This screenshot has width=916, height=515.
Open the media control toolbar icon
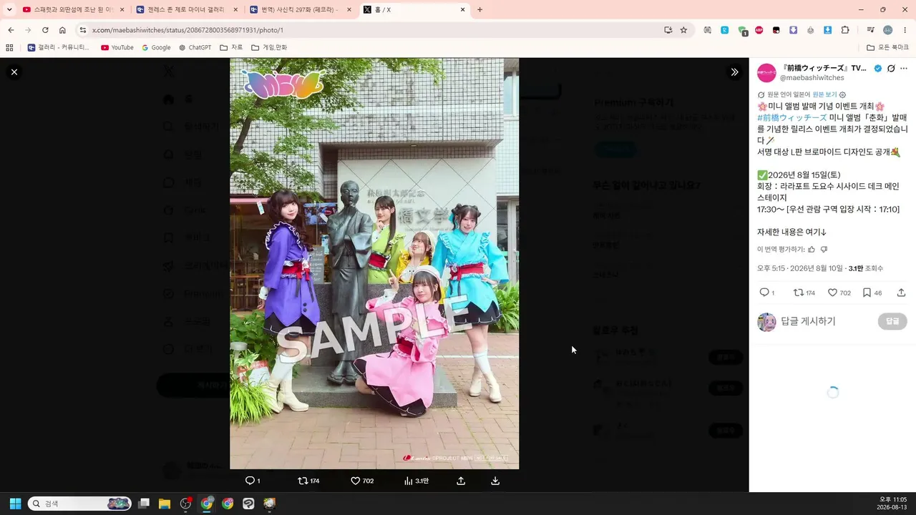point(870,30)
